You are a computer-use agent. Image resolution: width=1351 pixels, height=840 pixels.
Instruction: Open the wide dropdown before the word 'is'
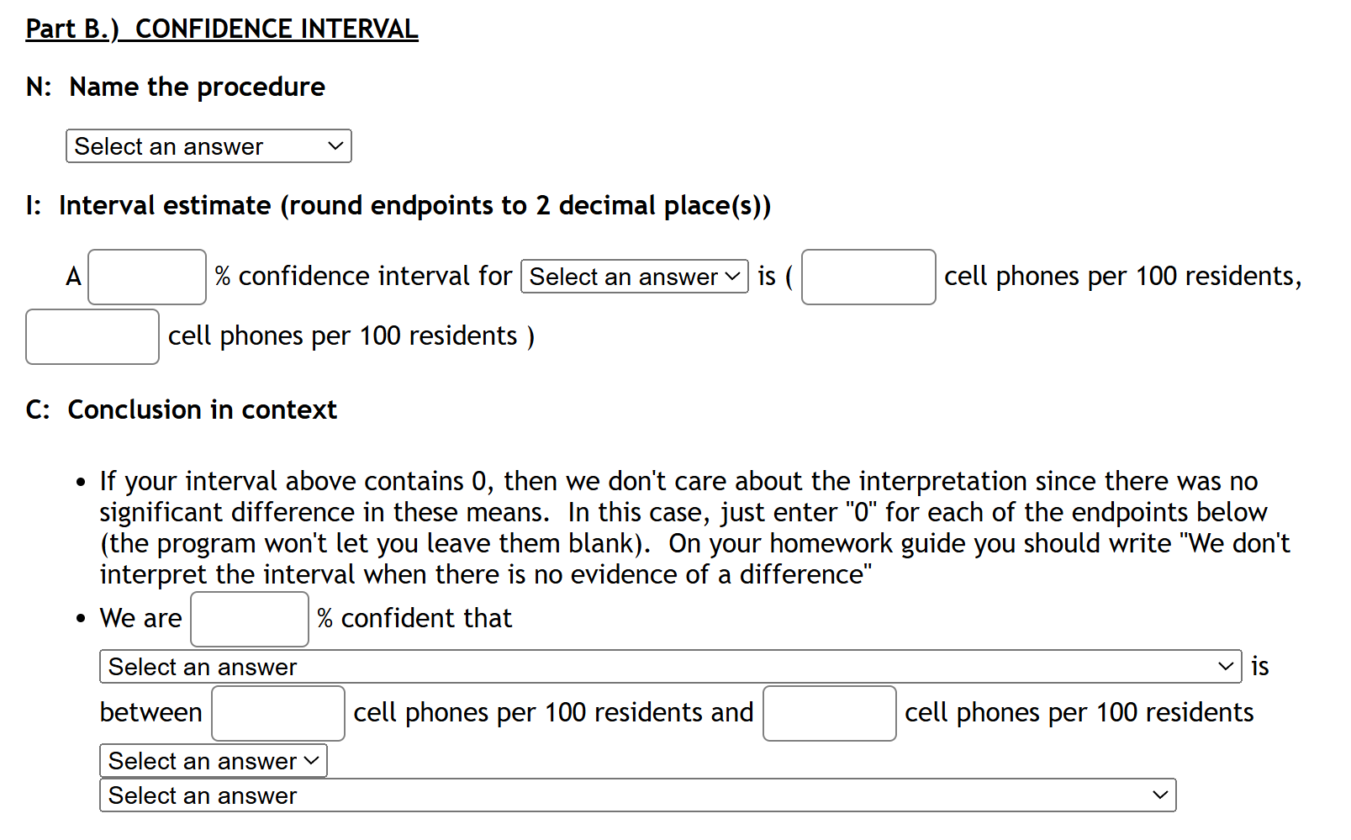(x=671, y=667)
